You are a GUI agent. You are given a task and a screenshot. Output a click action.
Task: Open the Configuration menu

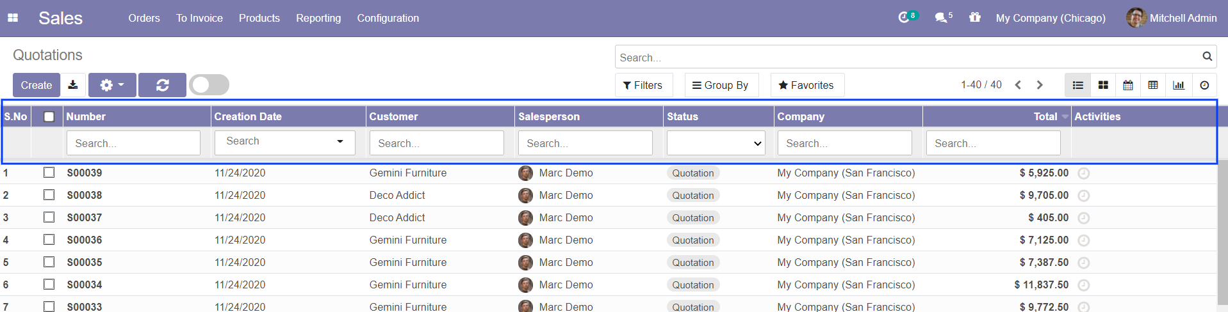pyautogui.click(x=388, y=18)
